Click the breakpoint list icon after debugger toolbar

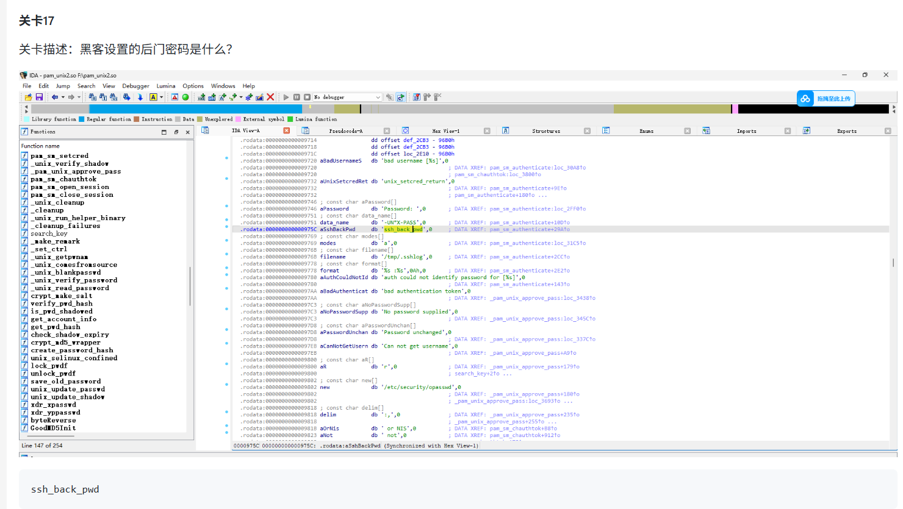pos(417,97)
